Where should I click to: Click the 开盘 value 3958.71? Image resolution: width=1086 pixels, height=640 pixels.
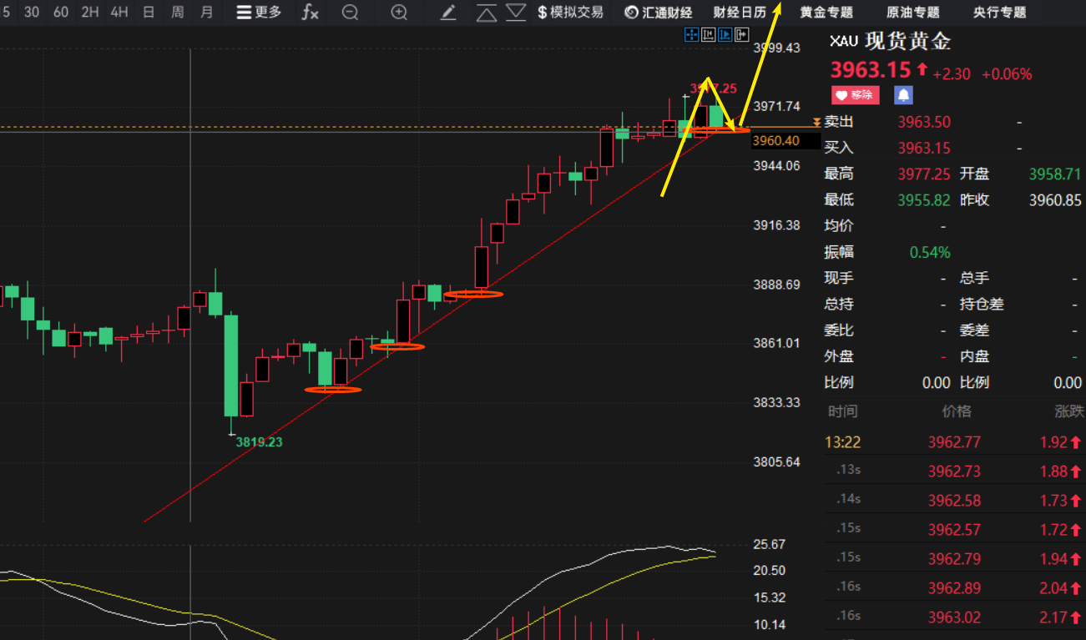(x=1055, y=174)
